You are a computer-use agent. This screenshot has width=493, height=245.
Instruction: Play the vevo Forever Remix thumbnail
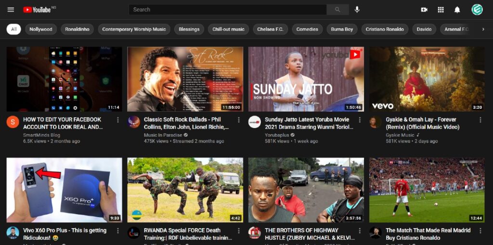427,79
